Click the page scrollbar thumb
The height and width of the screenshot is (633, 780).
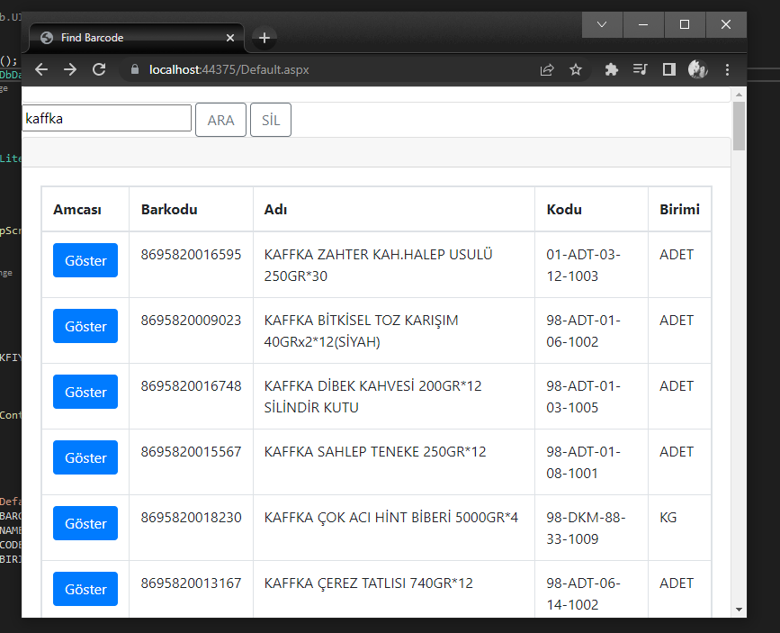(x=739, y=126)
